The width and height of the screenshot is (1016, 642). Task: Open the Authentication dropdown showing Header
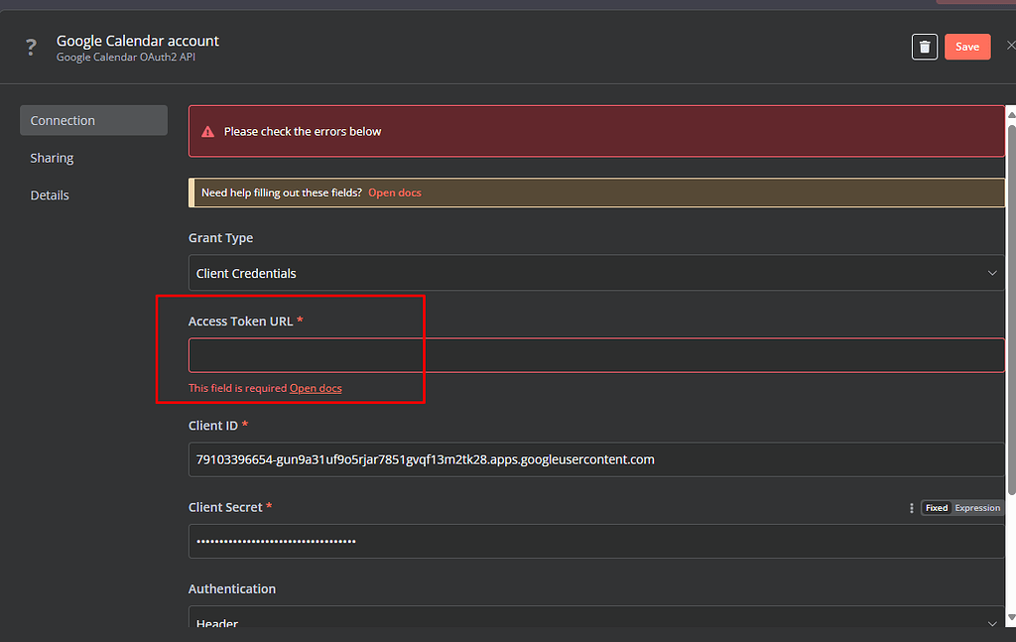[596, 620]
